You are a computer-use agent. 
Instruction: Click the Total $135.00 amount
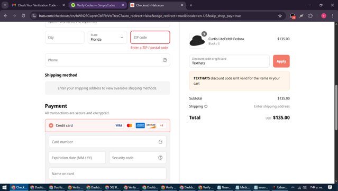[x=281, y=117]
